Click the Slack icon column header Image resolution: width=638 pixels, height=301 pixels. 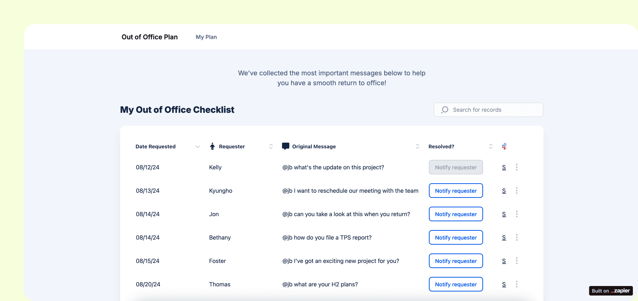[x=504, y=146]
